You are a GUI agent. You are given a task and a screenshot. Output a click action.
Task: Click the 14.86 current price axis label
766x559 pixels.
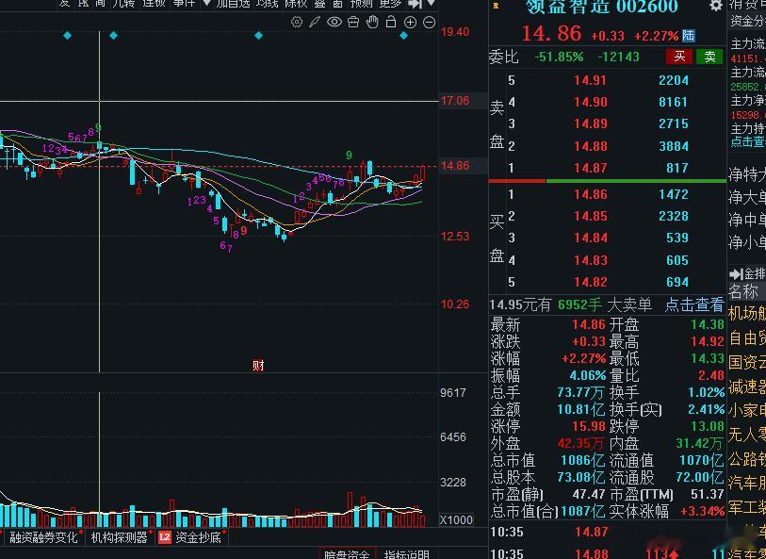coord(455,166)
